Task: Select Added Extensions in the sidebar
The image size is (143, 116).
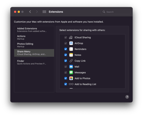Action: (34, 30)
